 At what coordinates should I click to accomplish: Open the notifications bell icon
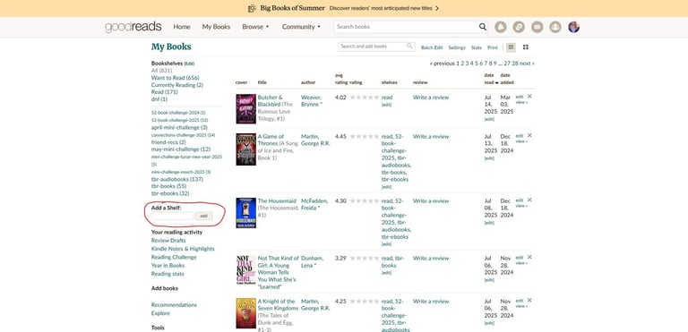500,27
